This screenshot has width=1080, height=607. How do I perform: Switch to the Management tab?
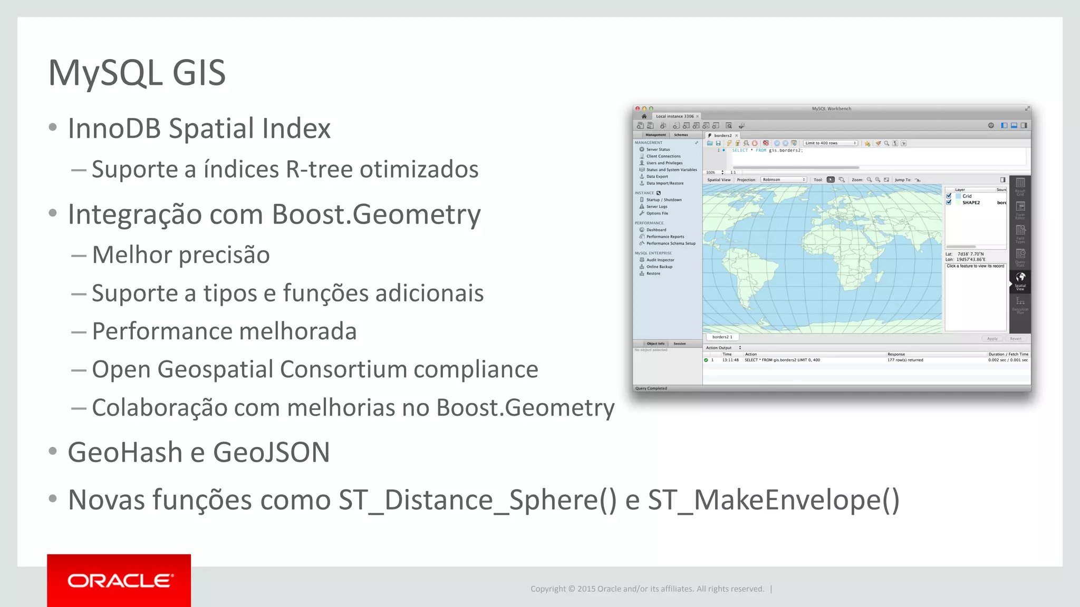click(x=655, y=135)
